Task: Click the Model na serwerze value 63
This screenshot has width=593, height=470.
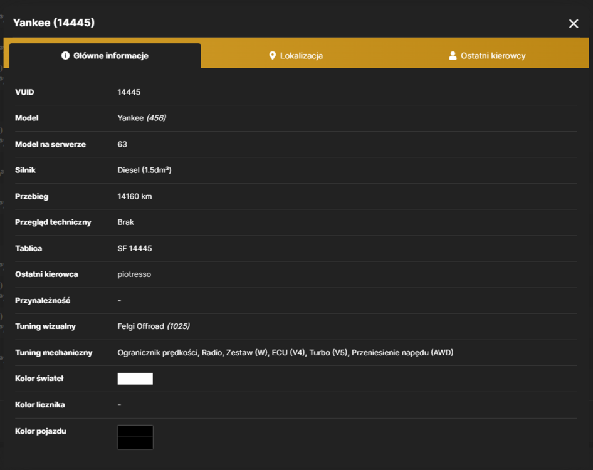Action: [122, 144]
